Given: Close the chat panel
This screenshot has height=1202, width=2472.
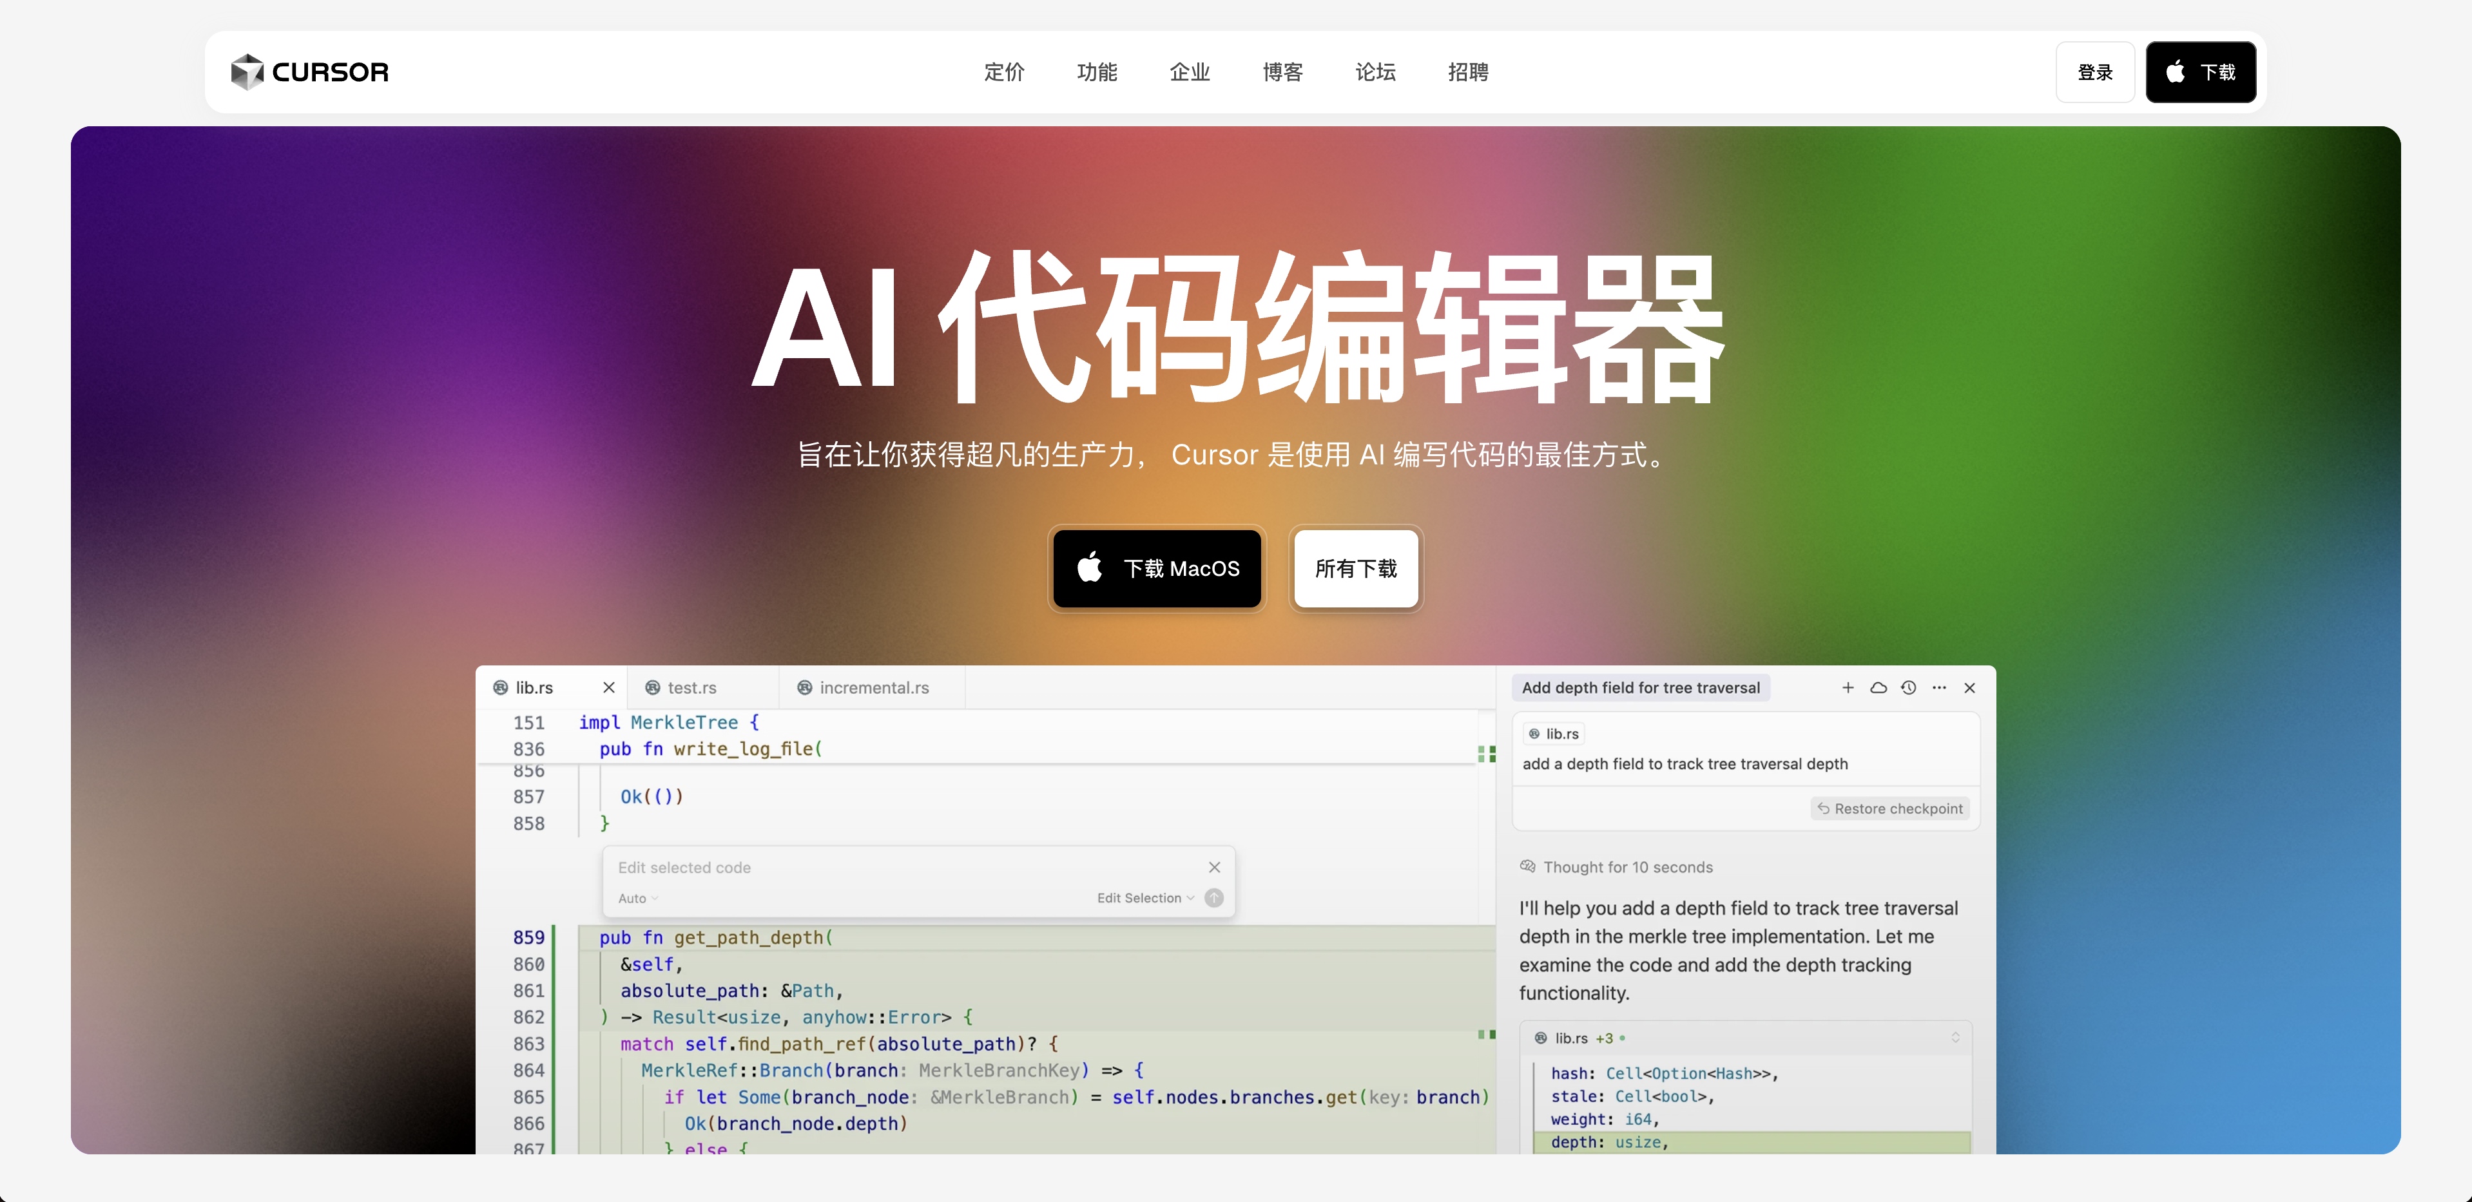Looking at the screenshot, I should tap(1970, 688).
